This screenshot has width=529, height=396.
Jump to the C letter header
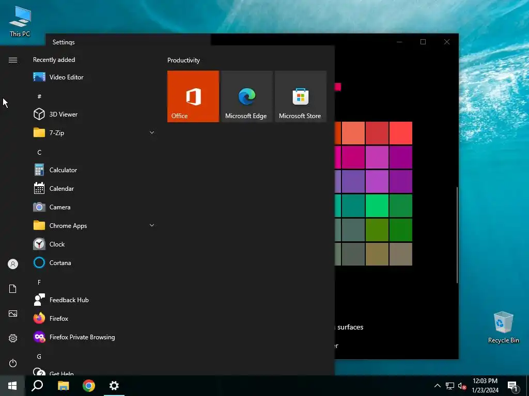(x=39, y=153)
